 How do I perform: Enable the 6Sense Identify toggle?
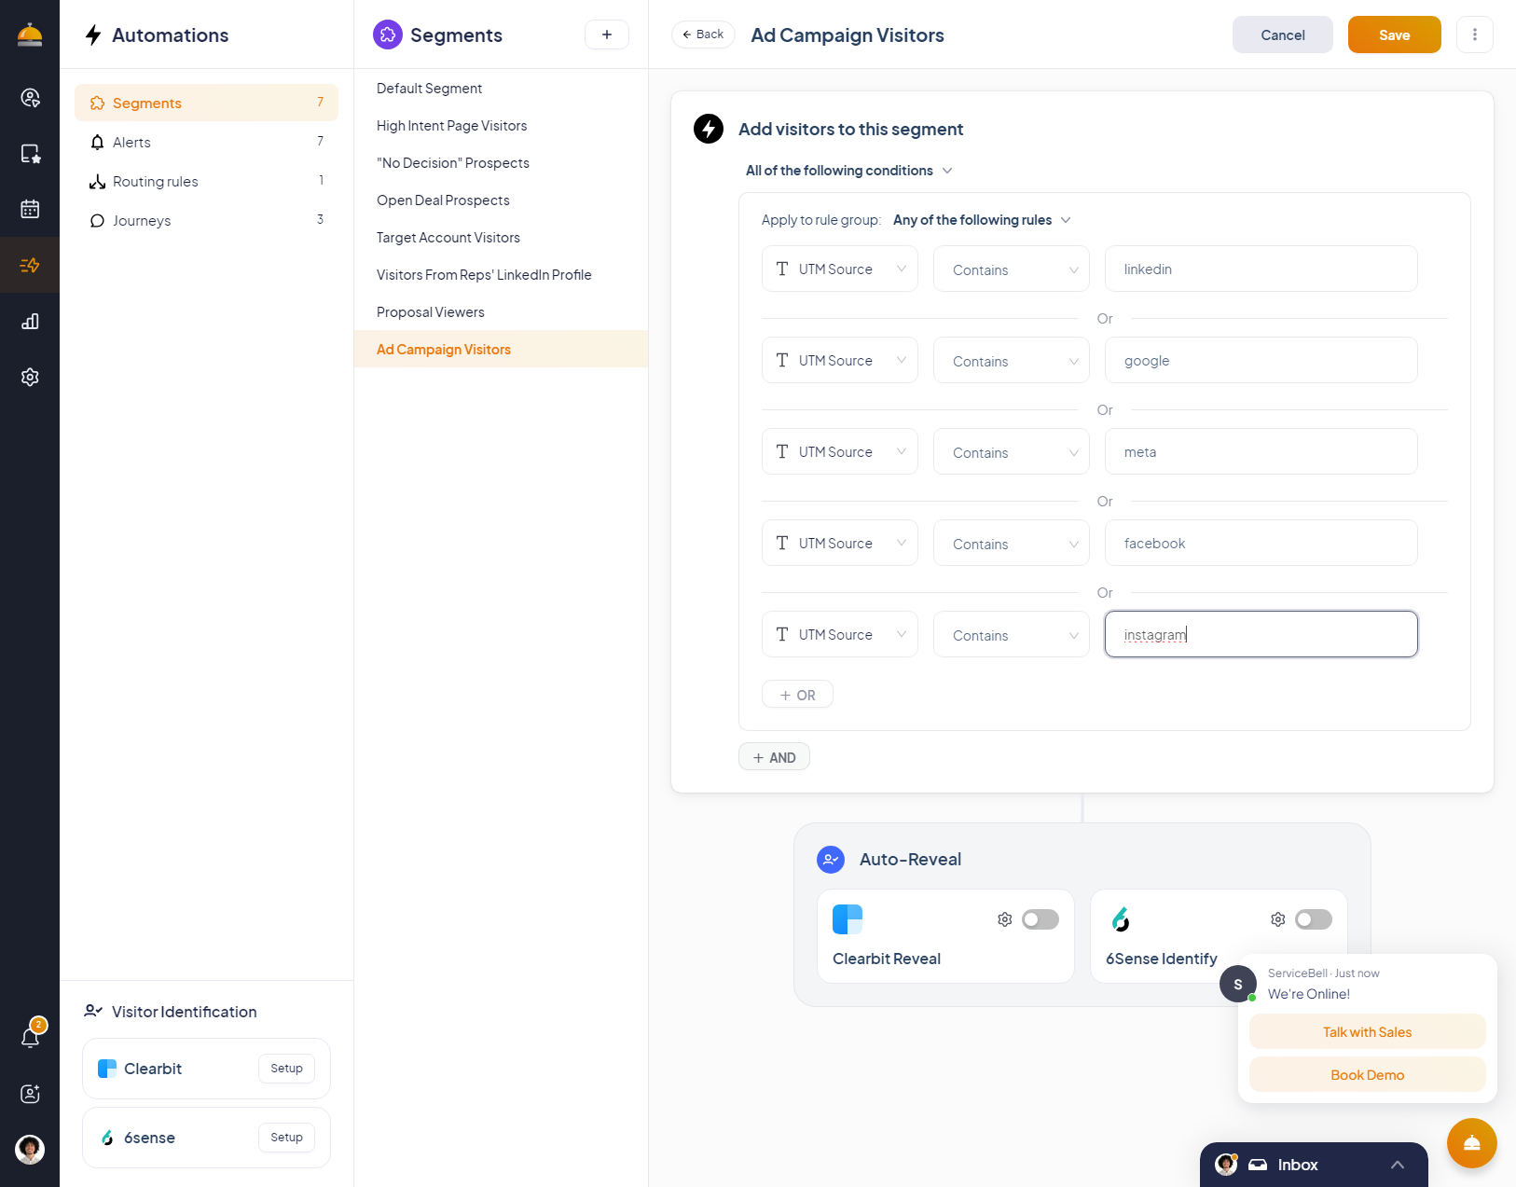[1313, 919]
